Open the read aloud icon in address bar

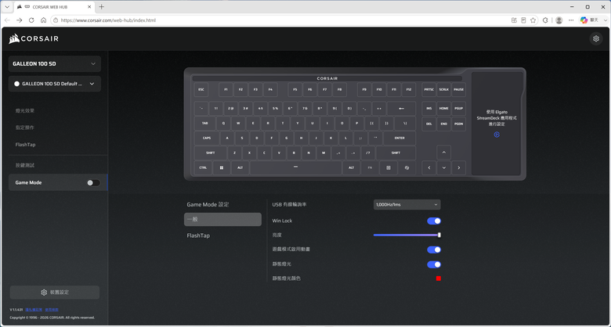(523, 20)
